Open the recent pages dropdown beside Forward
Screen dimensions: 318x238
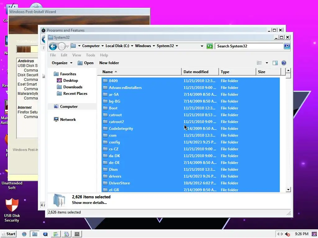(68, 46)
